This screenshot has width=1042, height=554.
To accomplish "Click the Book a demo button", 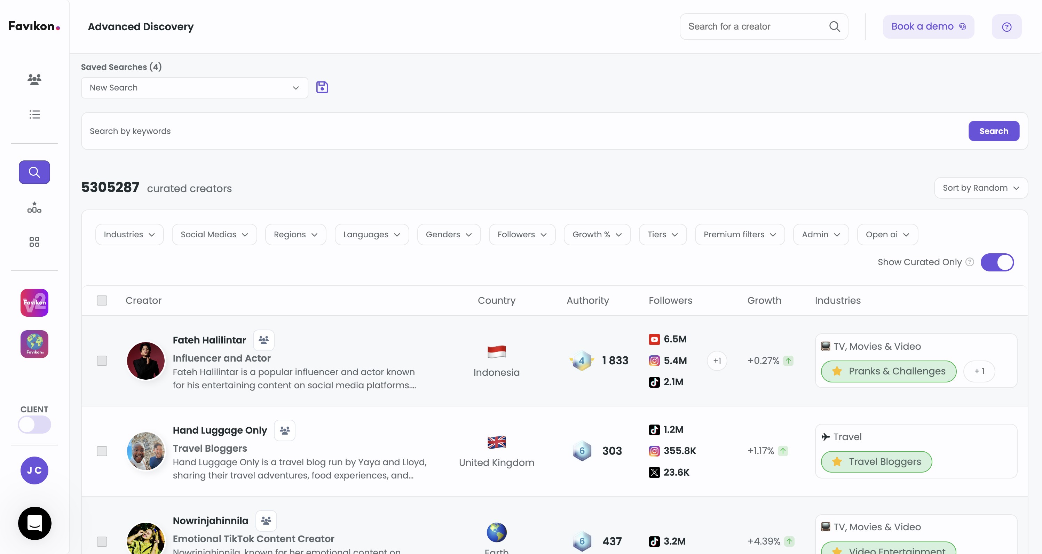I will [928, 27].
